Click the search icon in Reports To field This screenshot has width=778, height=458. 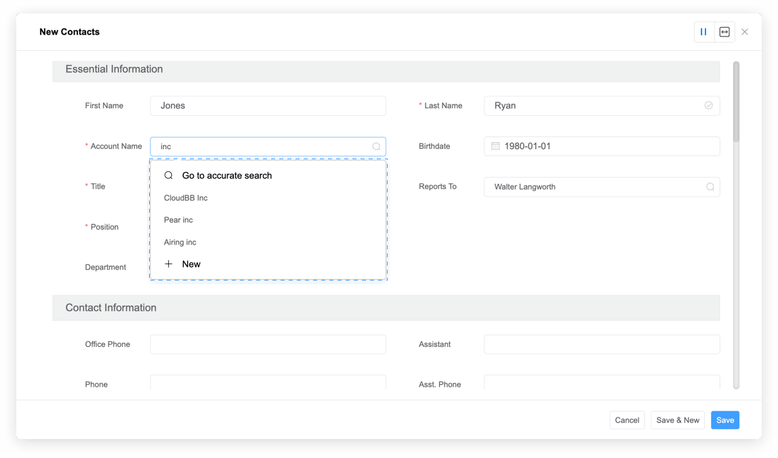tap(710, 187)
